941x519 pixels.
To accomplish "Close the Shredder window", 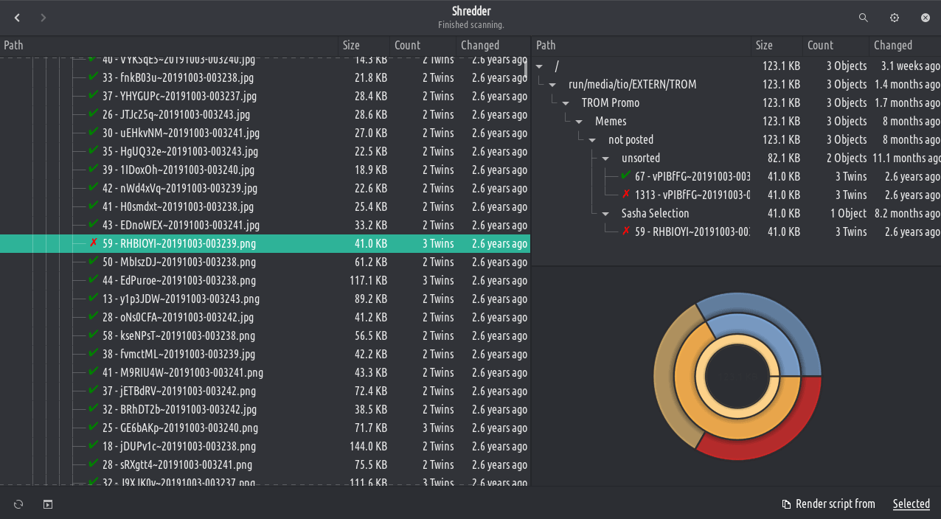I will 926,18.
